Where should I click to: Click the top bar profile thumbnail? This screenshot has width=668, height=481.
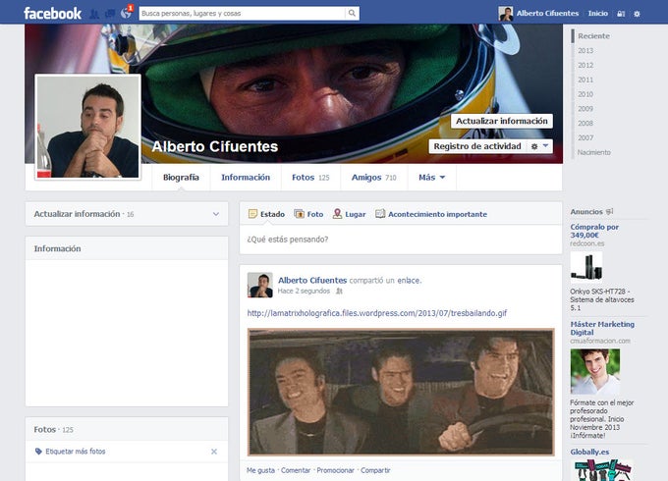tap(506, 13)
